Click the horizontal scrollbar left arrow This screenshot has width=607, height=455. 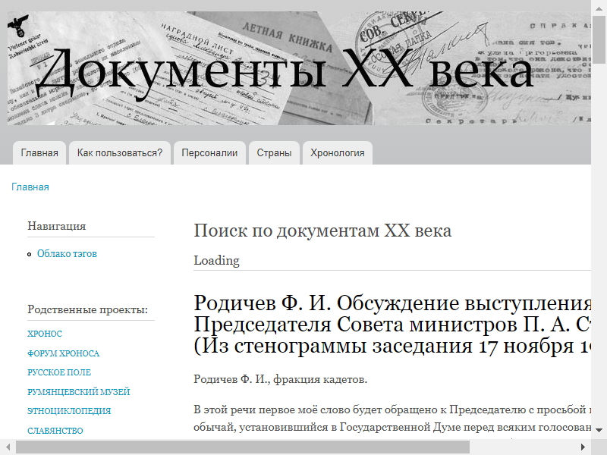[7, 447]
